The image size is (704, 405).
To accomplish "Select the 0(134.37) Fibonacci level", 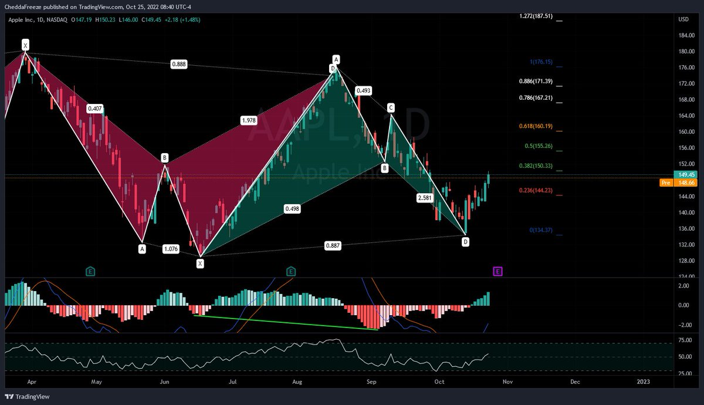I will 541,230.
